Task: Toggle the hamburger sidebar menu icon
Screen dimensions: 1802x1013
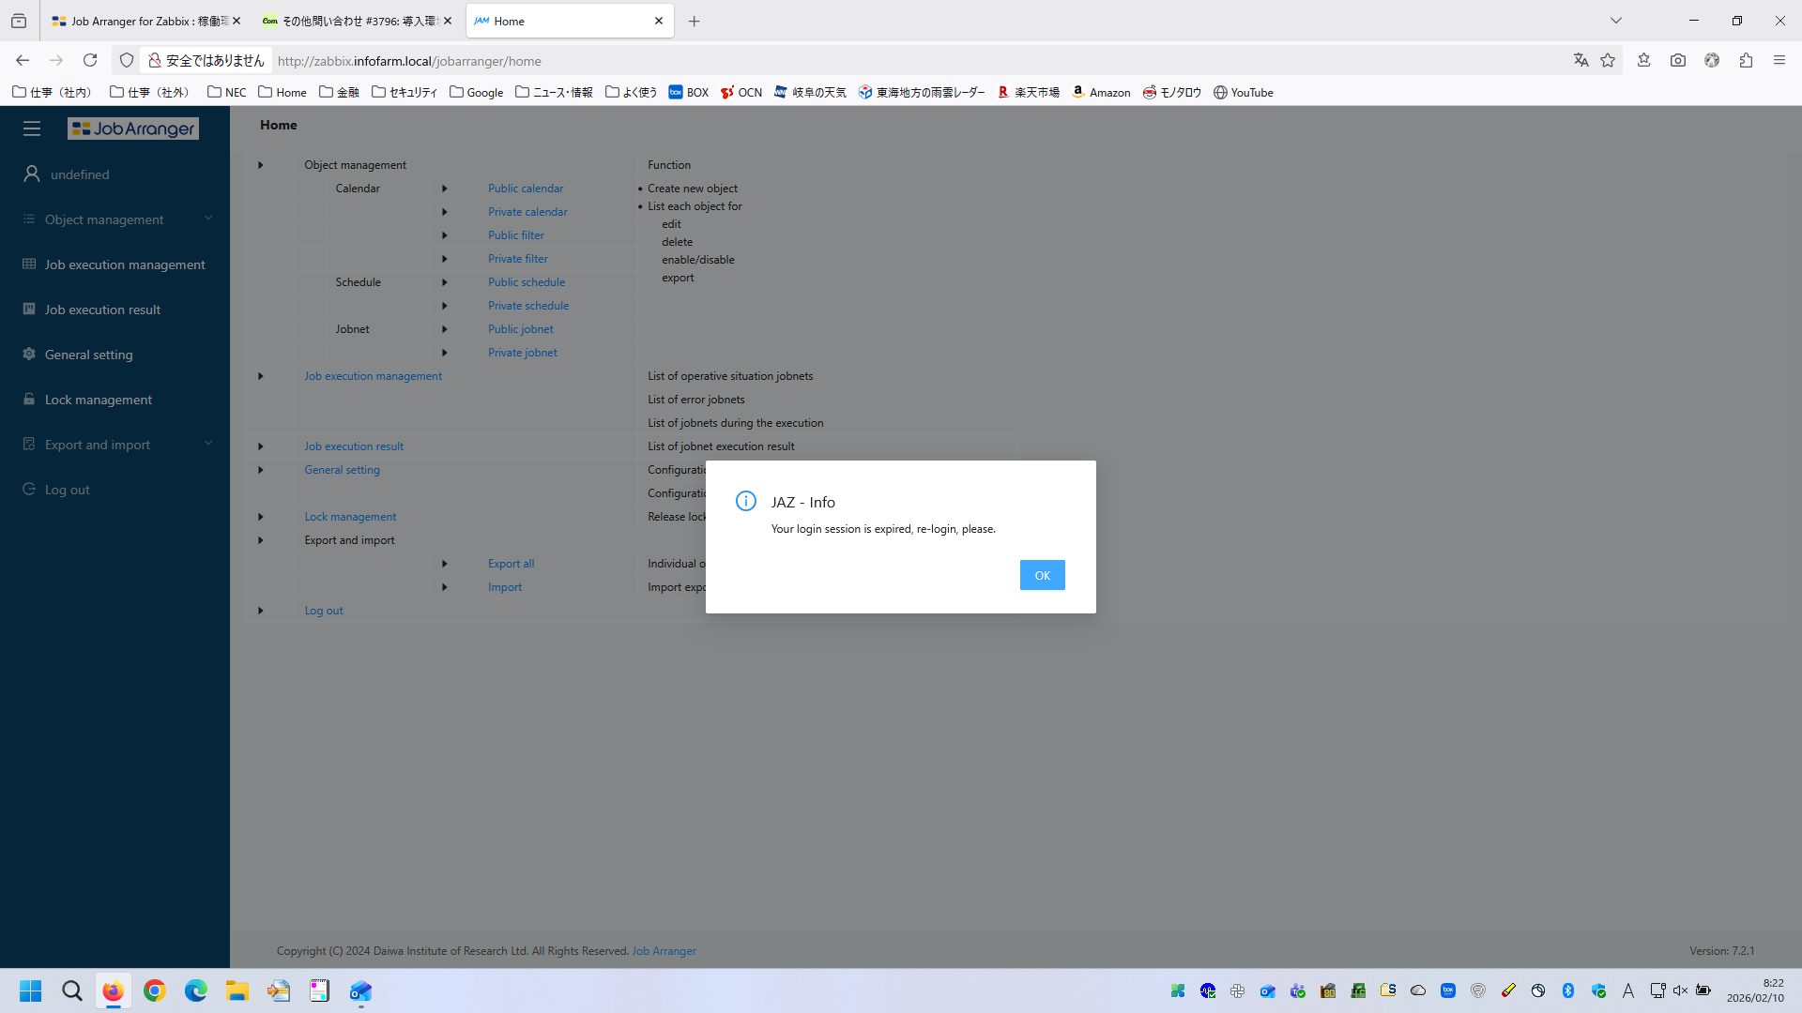Action: [x=32, y=129]
